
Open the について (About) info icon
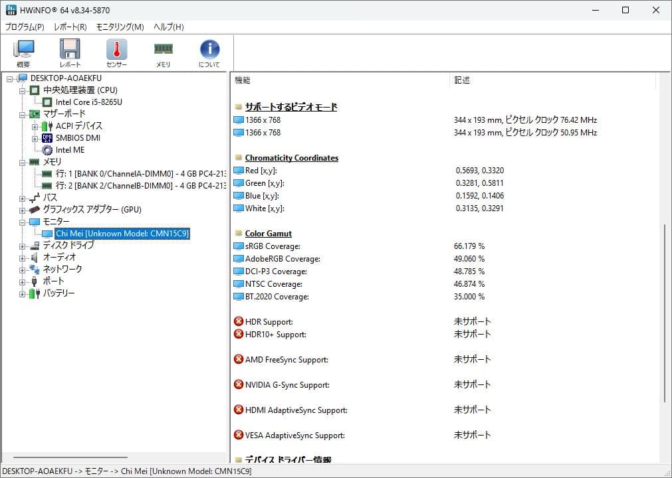click(x=209, y=50)
